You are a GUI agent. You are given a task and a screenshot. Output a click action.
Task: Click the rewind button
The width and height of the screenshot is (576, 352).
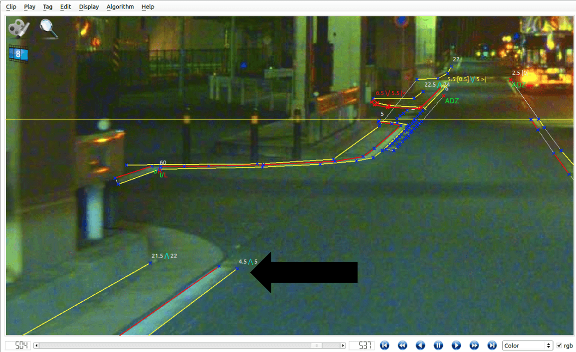click(402, 346)
